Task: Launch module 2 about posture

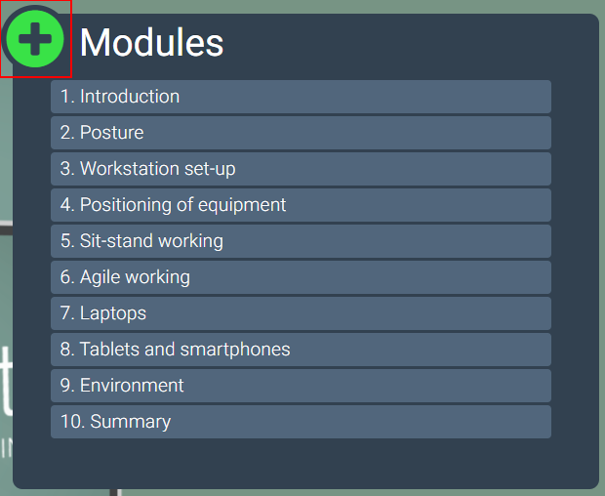Action: coord(301,133)
